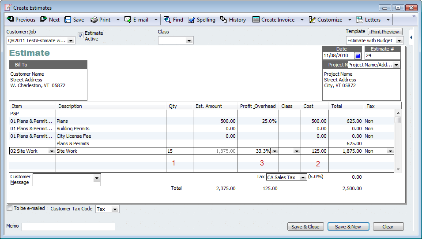Open the Customer Tax Code dropdown
This screenshot has width=422, height=239.
(x=115, y=210)
